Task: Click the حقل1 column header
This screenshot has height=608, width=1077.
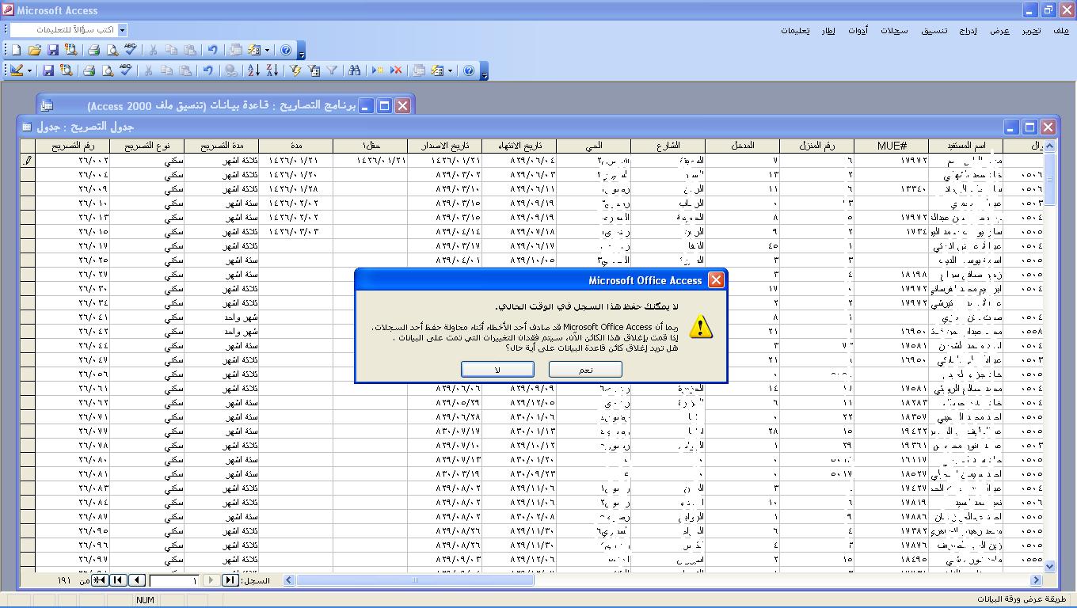Action: 370,146
